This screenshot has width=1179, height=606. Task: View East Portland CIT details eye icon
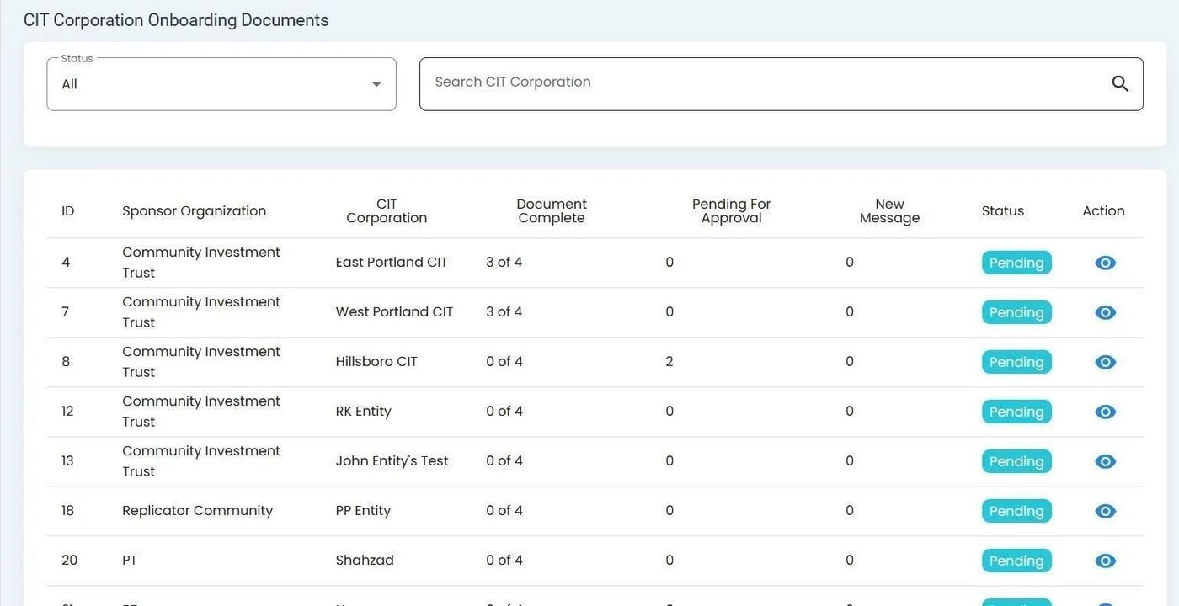pyautogui.click(x=1105, y=263)
